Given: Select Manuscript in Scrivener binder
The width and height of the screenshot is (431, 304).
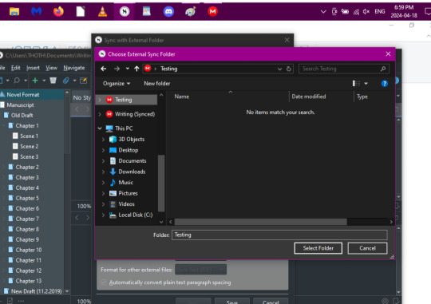Looking at the screenshot, I should pos(20,105).
